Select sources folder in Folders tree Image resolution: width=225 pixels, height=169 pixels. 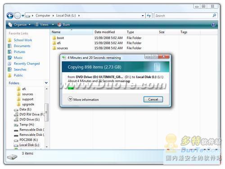(27, 94)
